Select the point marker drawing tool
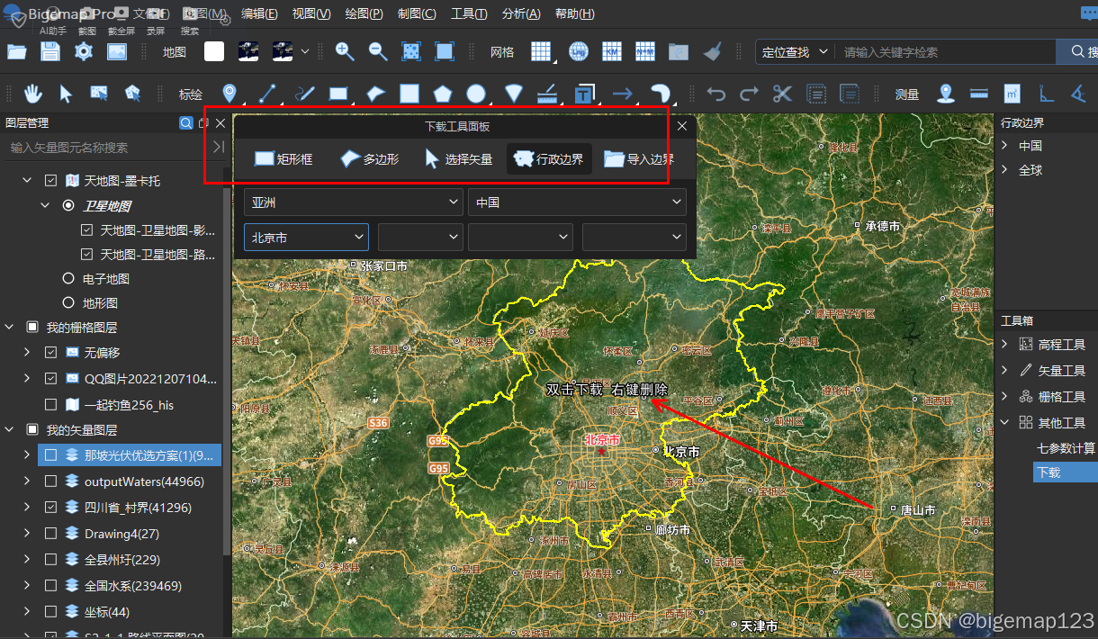Image resolution: width=1098 pixels, height=639 pixels. (x=229, y=93)
